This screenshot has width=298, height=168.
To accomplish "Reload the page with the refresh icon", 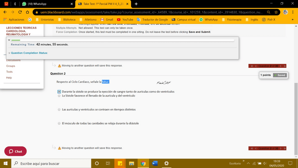I will (20, 12).
